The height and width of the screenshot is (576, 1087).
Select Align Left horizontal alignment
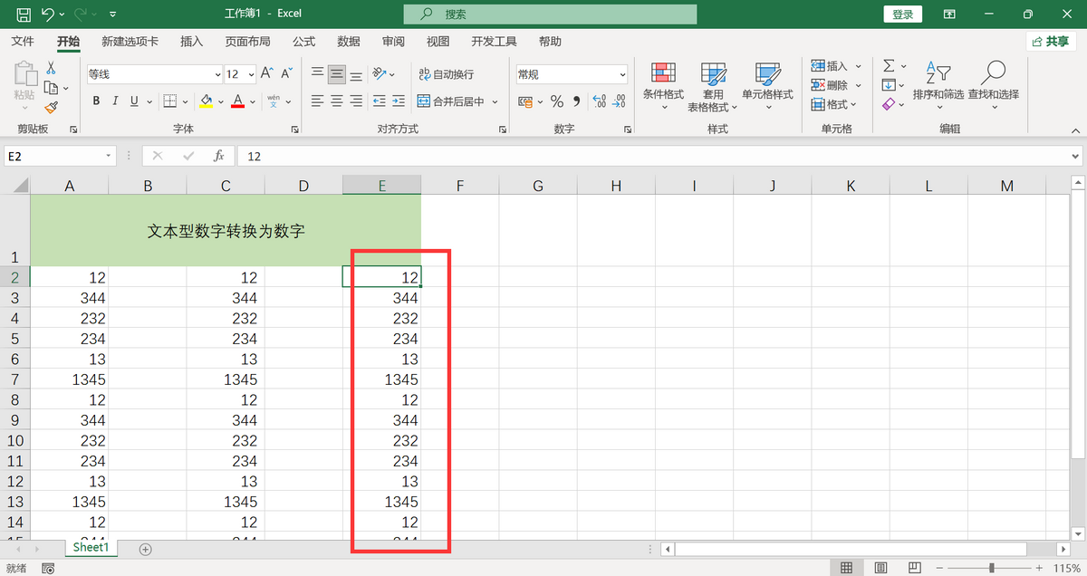coord(317,101)
